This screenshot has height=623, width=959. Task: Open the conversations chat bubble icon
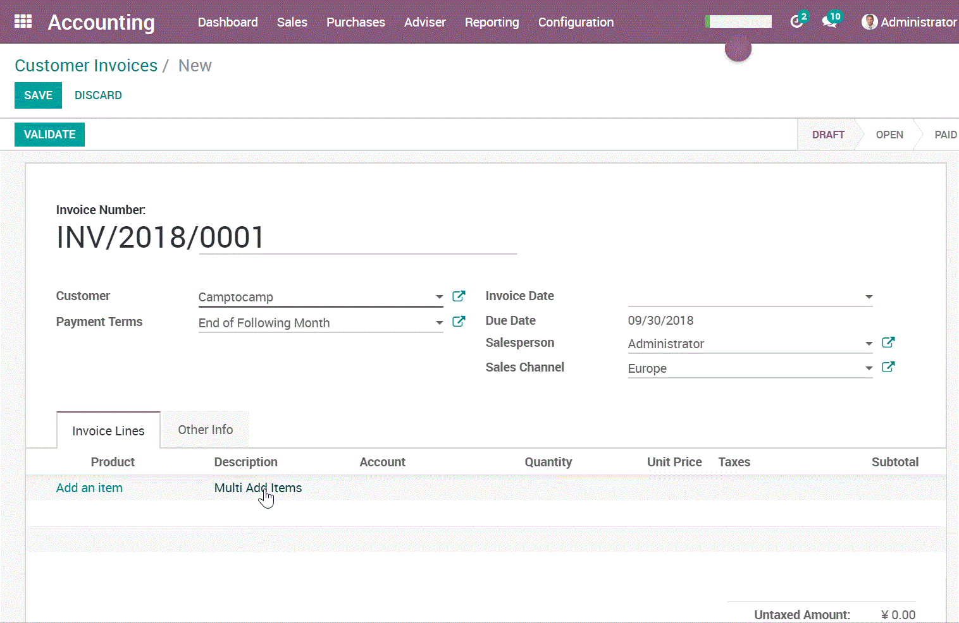(x=829, y=22)
